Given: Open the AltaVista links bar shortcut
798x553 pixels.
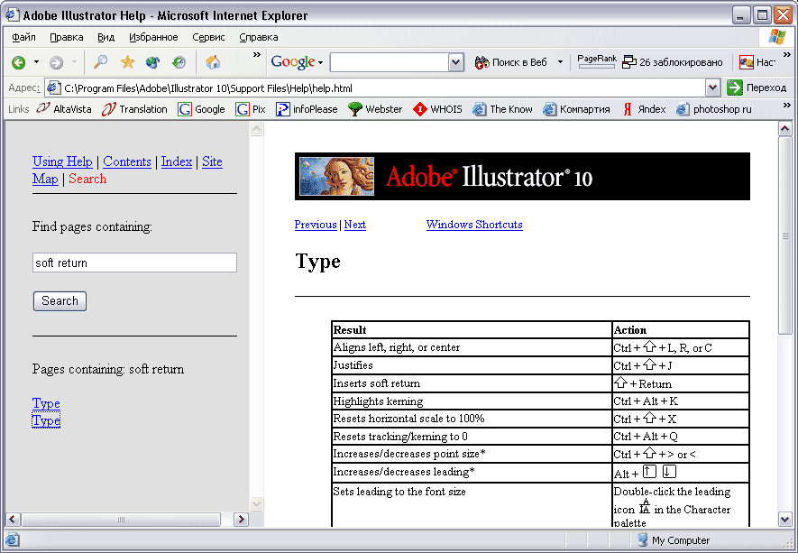Looking at the screenshot, I should [64, 109].
